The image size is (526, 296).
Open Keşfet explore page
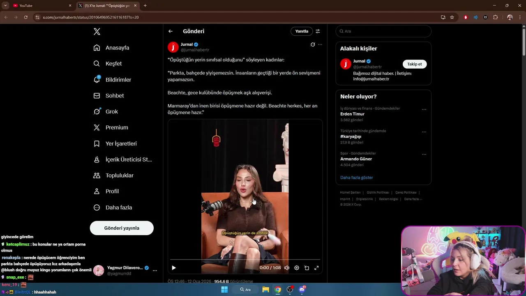tap(108, 64)
